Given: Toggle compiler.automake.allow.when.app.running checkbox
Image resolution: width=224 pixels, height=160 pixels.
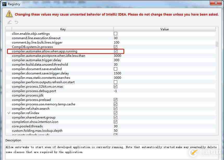Looking at the screenshot, I should pyautogui.click(x=116, y=51).
